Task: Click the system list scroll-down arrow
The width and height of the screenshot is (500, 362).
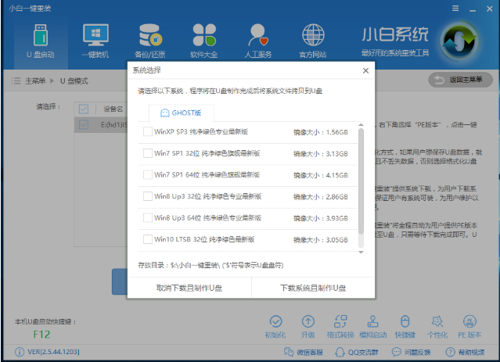Action: [x=361, y=252]
